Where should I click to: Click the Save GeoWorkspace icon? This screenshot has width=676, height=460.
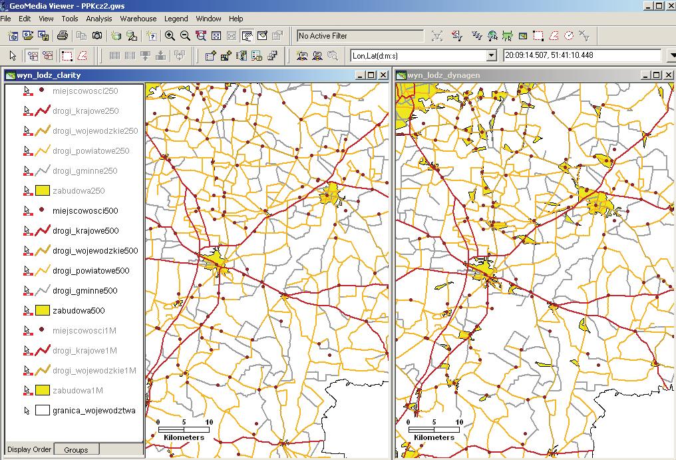pos(43,35)
